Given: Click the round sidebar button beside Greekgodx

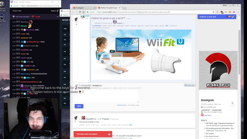Looking at the screenshot, I should click(x=232, y=103).
